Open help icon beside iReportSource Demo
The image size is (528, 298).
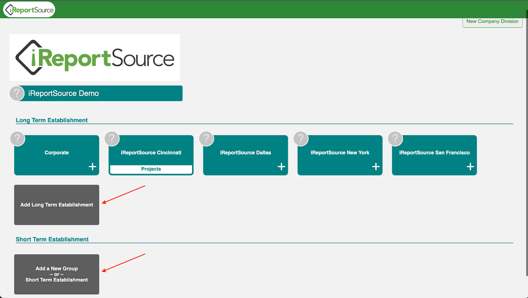tap(17, 93)
